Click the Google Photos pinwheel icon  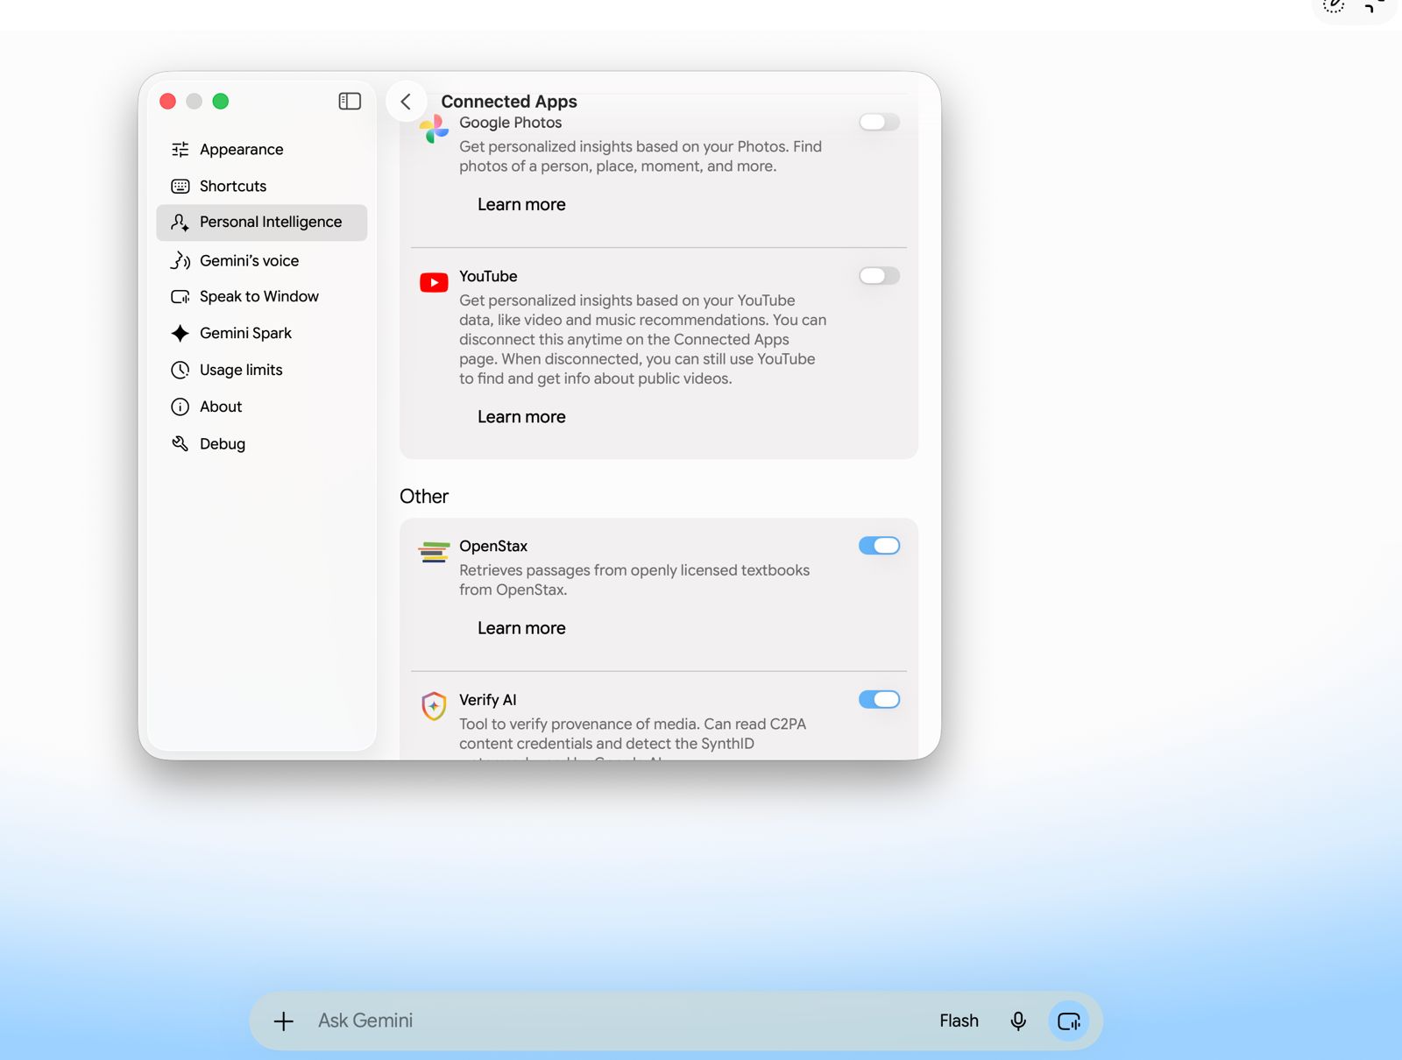click(x=434, y=129)
